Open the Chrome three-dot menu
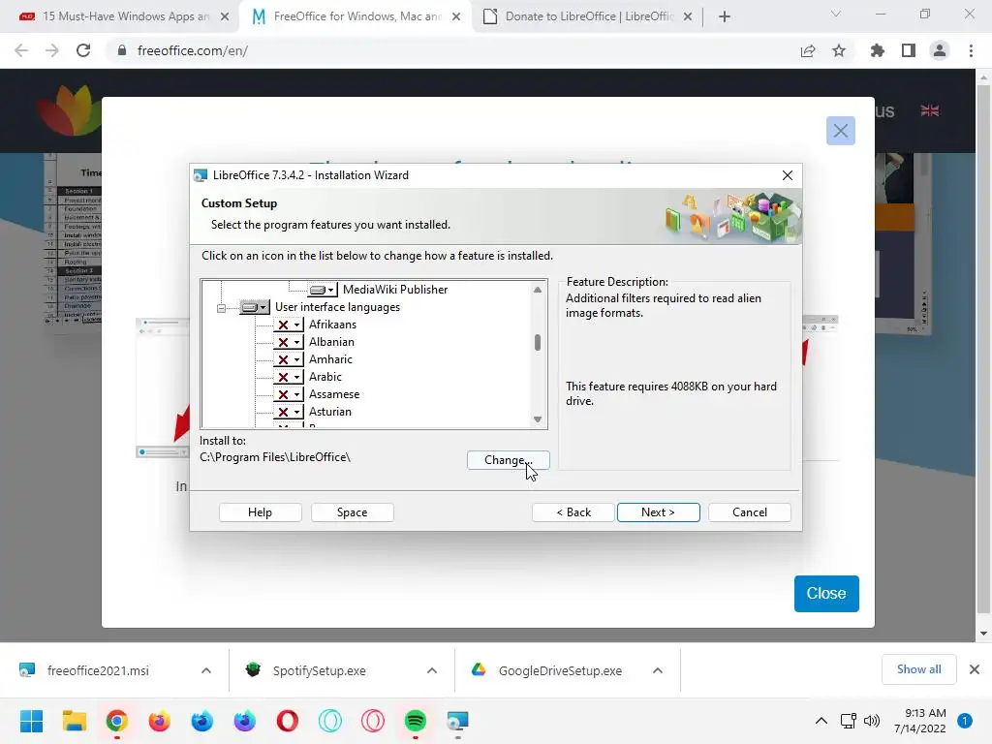 971,50
